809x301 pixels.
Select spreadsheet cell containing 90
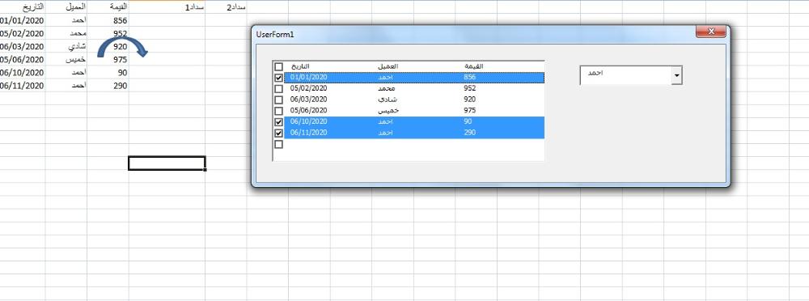click(x=108, y=73)
